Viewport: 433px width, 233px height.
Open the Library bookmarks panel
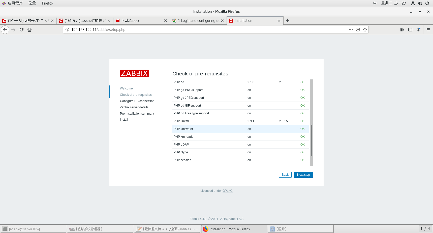pyautogui.click(x=402, y=30)
